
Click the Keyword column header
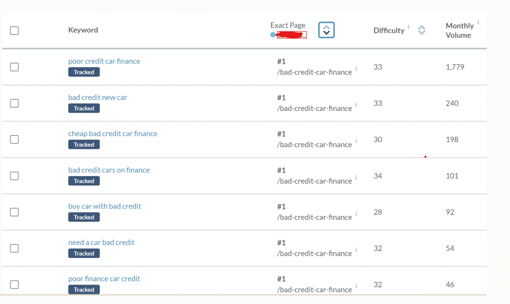[x=83, y=30]
